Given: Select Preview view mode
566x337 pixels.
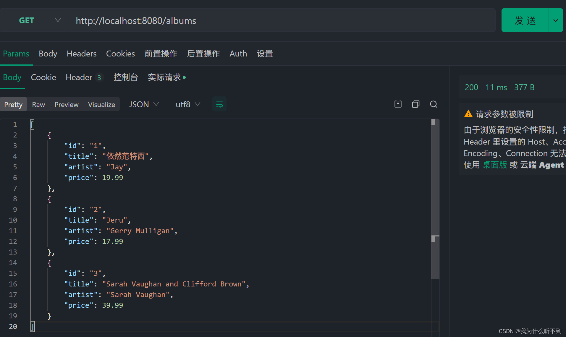Looking at the screenshot, I should (x=67, y=104).
